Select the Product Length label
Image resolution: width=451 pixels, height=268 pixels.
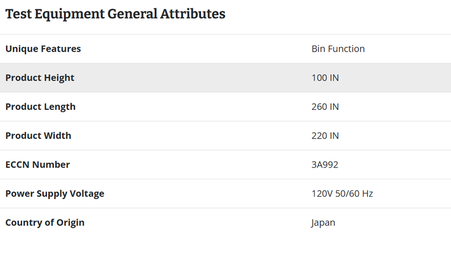(x=40, y=107)
